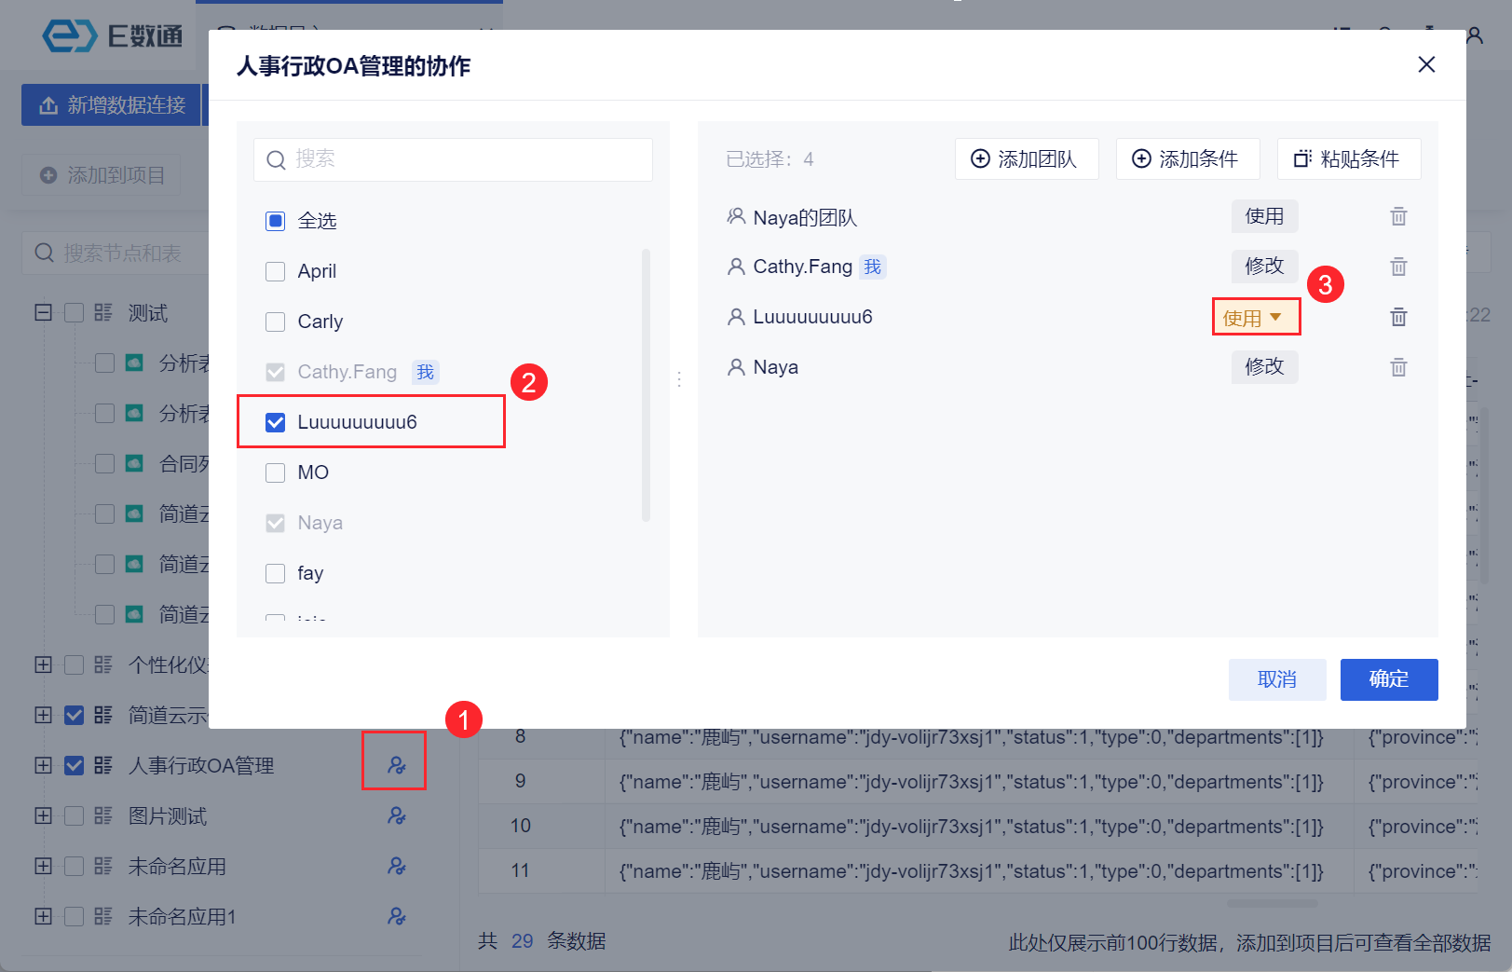Check the Carly checkbox
This screenshot has width=1512, height=972.
pos(275,322)
